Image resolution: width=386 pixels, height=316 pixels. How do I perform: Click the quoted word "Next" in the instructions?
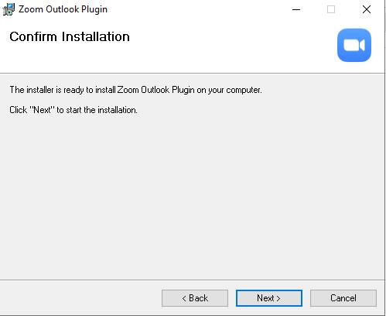(42, 110)
